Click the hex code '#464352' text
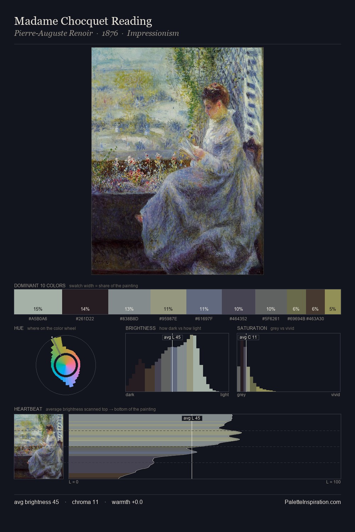This screenshot has height=532, width=355. 238,319
